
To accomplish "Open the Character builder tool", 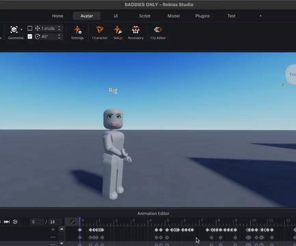I will (x=100, y=32).
